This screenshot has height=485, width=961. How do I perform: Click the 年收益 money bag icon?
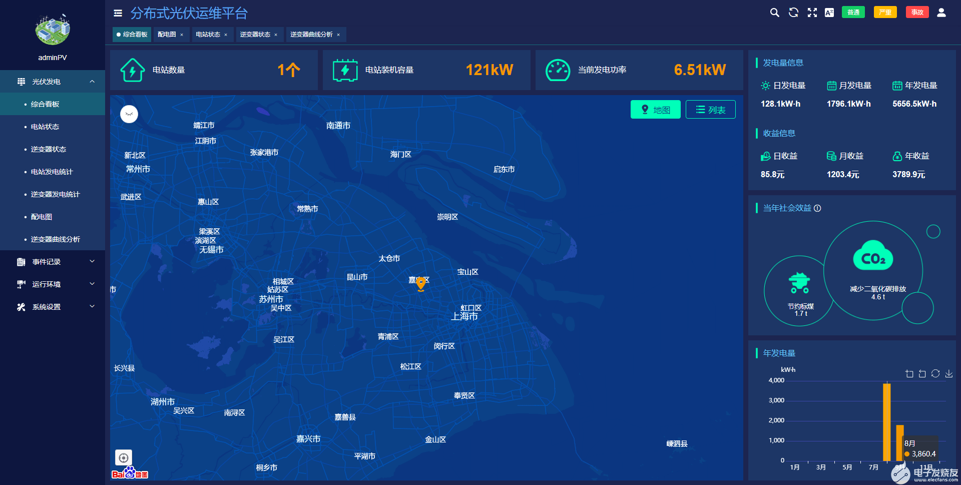point(897,156)
